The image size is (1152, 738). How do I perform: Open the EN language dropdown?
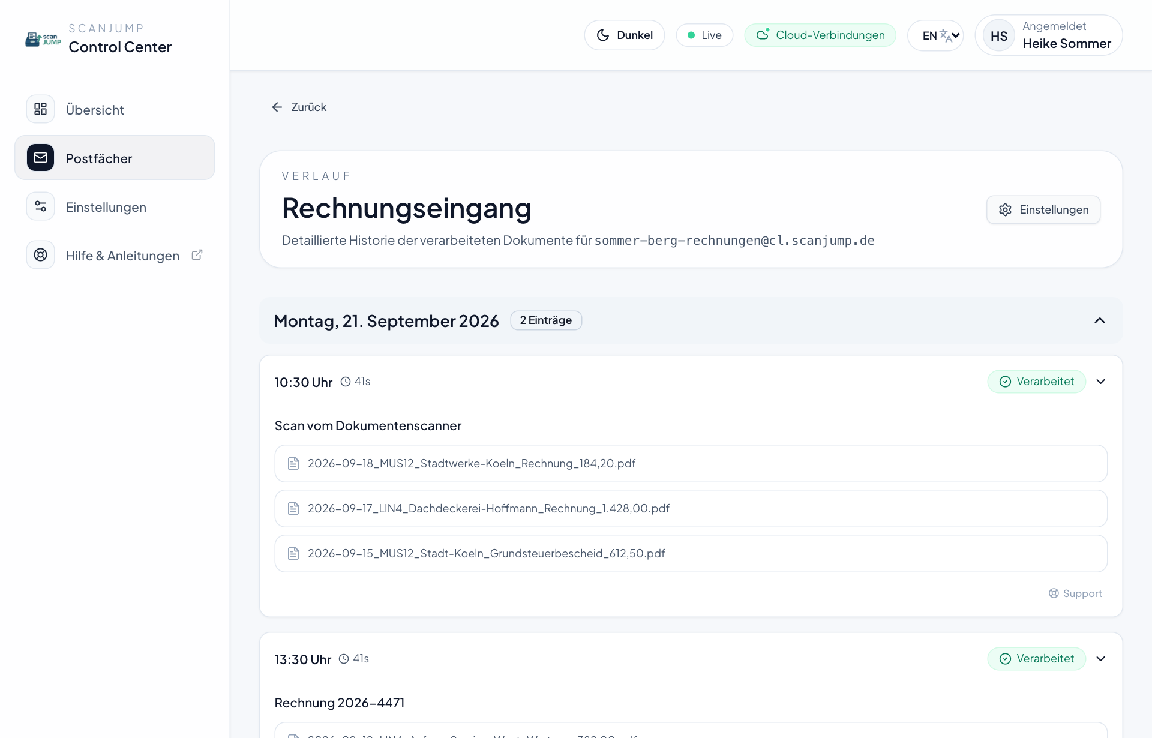coord(935,35)
